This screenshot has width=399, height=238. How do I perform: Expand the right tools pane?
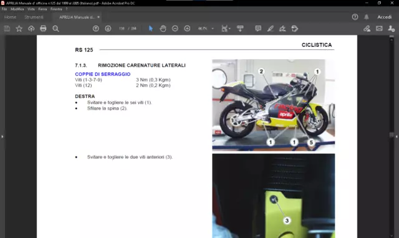[x=397, y=136]
